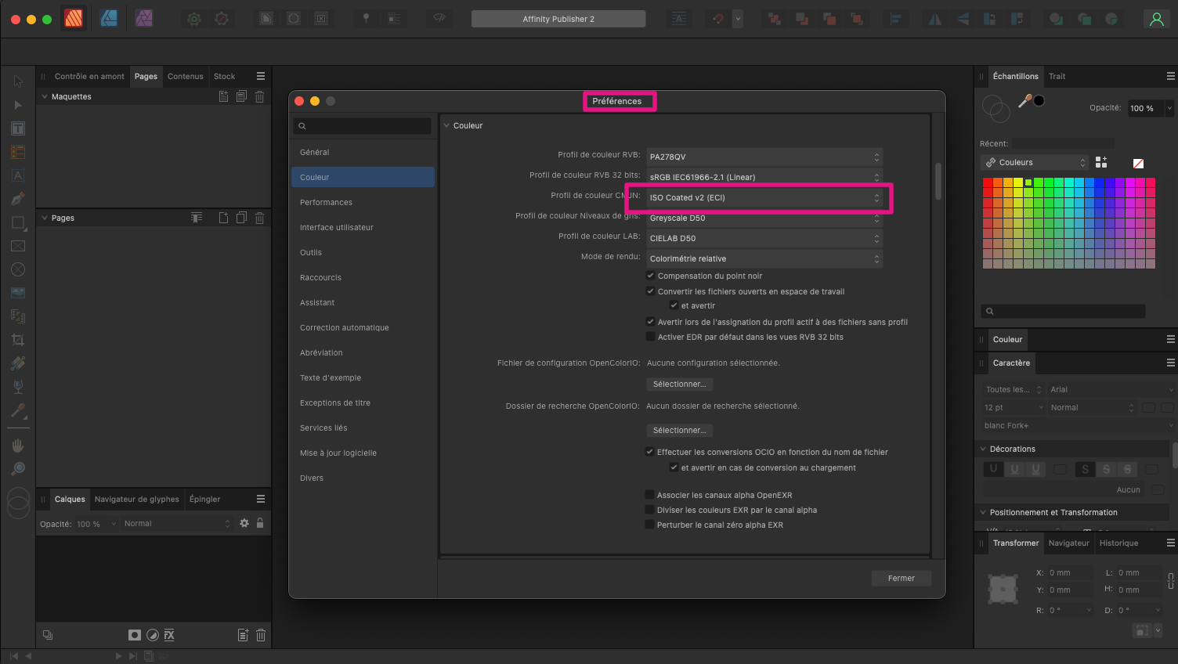Select the Move tool in left toolbar
The image size is (1178, 664).
[18, 81]
